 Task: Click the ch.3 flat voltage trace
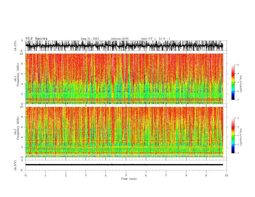[x=124, y=165]
